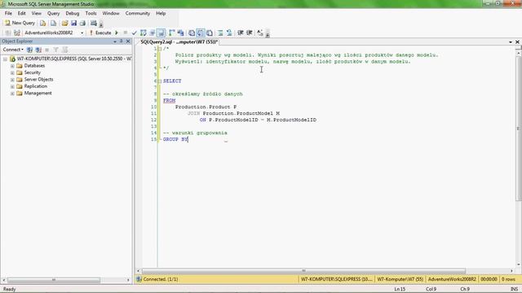Screen dimensions: 522x293
Task: Click the Filter icon in Object Explorer
Action: click(56, 50)
